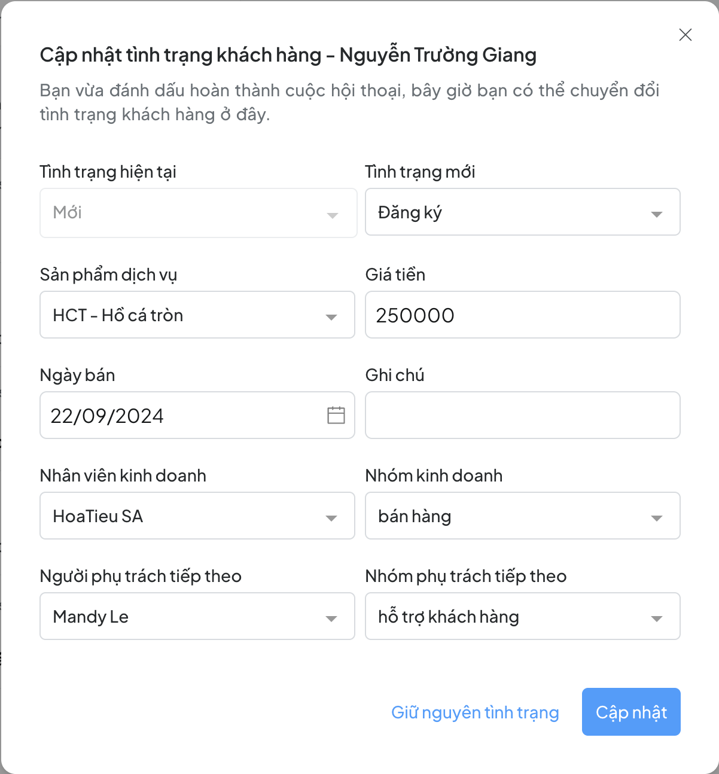Viewport: 719px width, 774px height.
Task: Expand the 'bán hàng' sales group dropdown
Action: tap(508, 516)
